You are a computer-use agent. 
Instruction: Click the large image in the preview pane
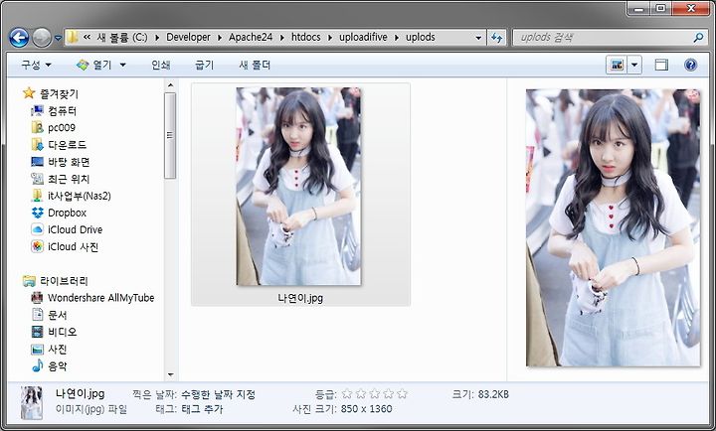coord(613,227)
